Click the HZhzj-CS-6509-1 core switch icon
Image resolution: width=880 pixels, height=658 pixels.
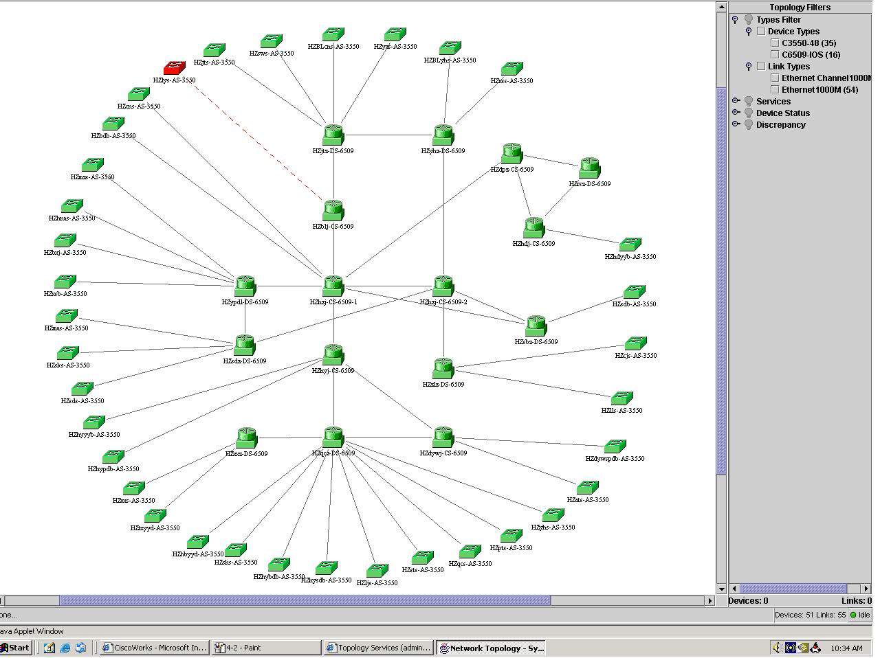tap(333, 286)
